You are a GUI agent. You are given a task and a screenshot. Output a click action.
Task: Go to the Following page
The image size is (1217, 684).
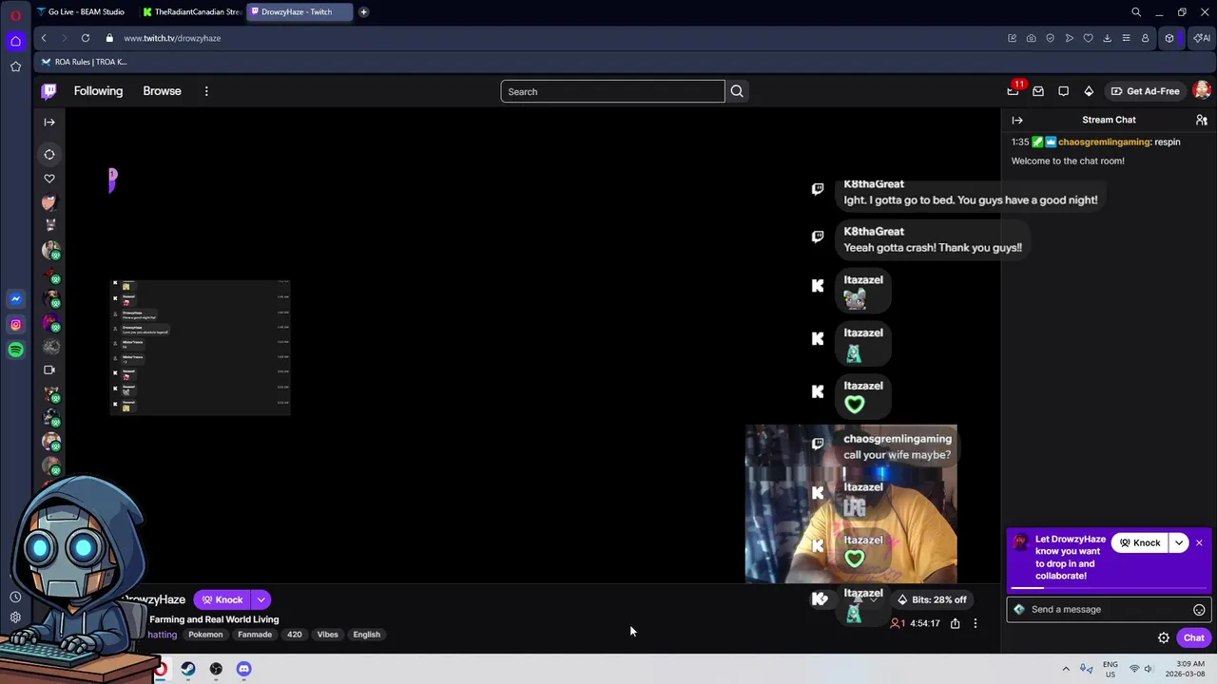(99, 91)
